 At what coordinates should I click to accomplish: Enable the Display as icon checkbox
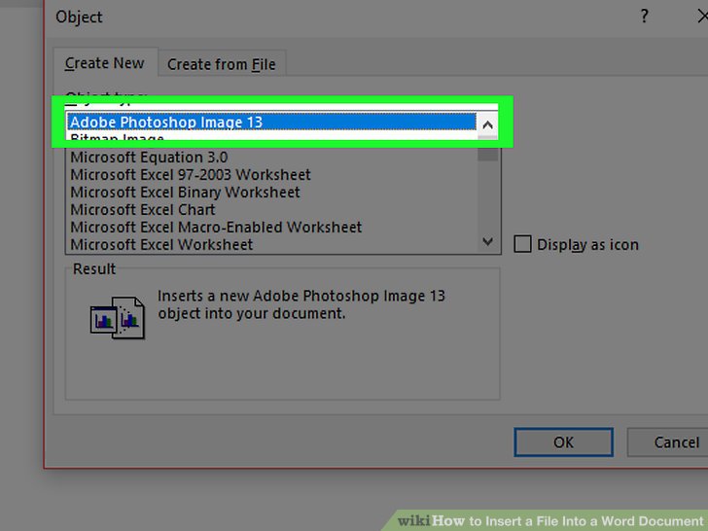pos(522,244)
